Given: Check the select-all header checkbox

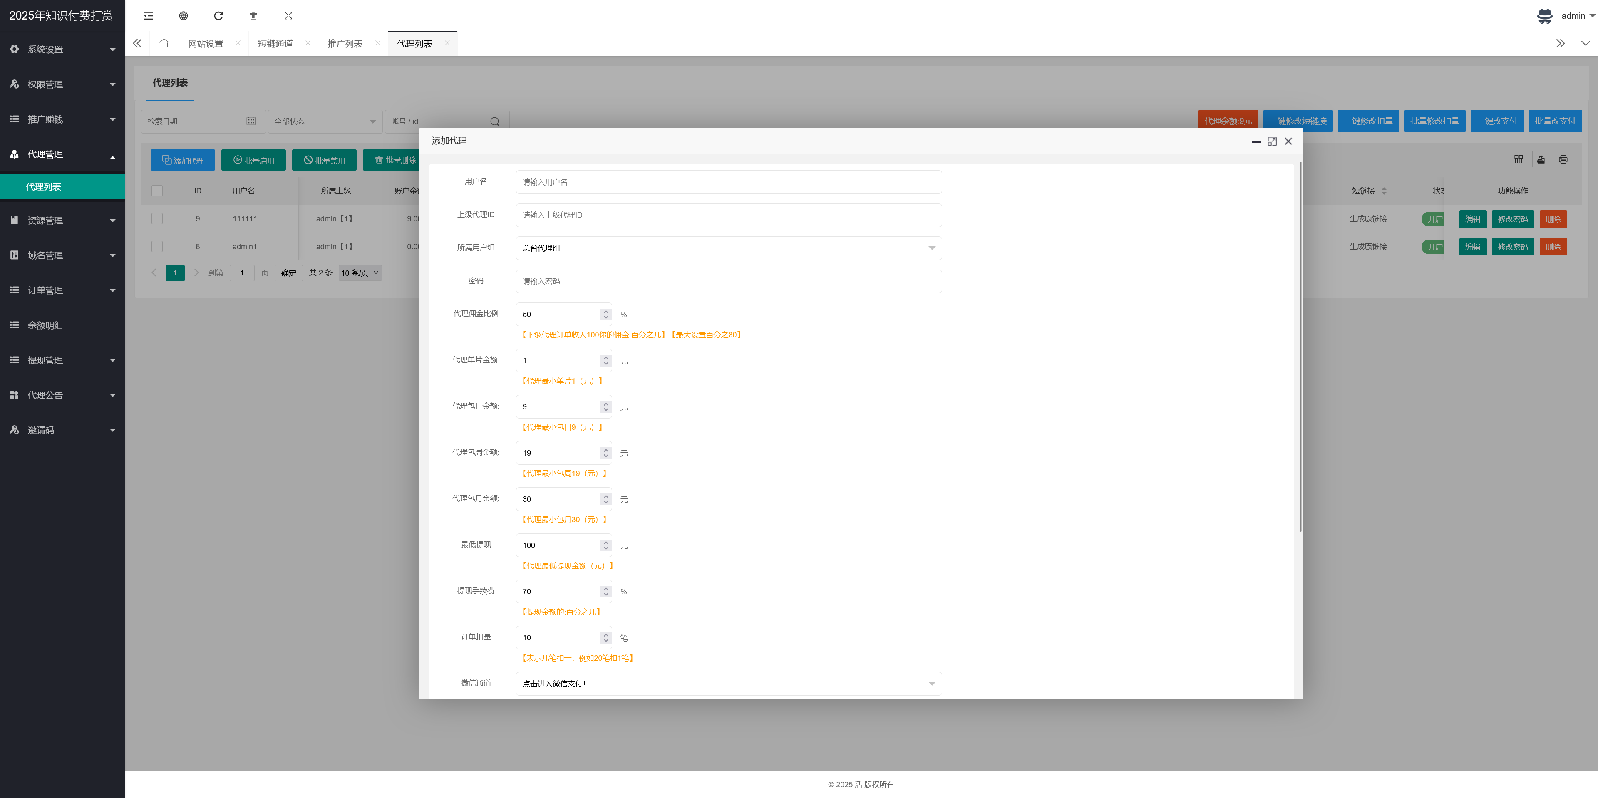Looking at the screenshot, I should 157,191.
